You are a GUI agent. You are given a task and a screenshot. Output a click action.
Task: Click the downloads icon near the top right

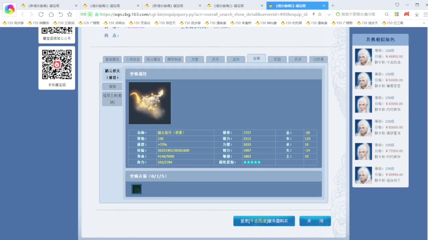coord(417,15)
